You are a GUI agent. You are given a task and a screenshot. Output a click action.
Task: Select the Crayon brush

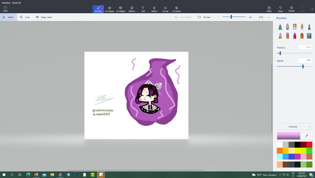[295, 36]
